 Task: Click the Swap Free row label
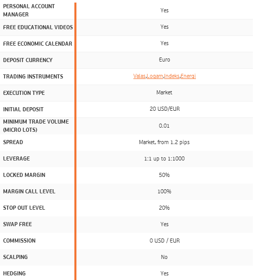tap(17, 224)
